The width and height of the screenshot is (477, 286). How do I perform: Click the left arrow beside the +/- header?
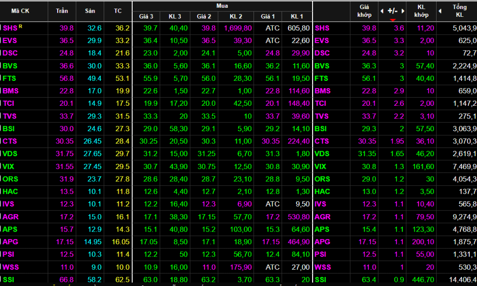[382, 11]
